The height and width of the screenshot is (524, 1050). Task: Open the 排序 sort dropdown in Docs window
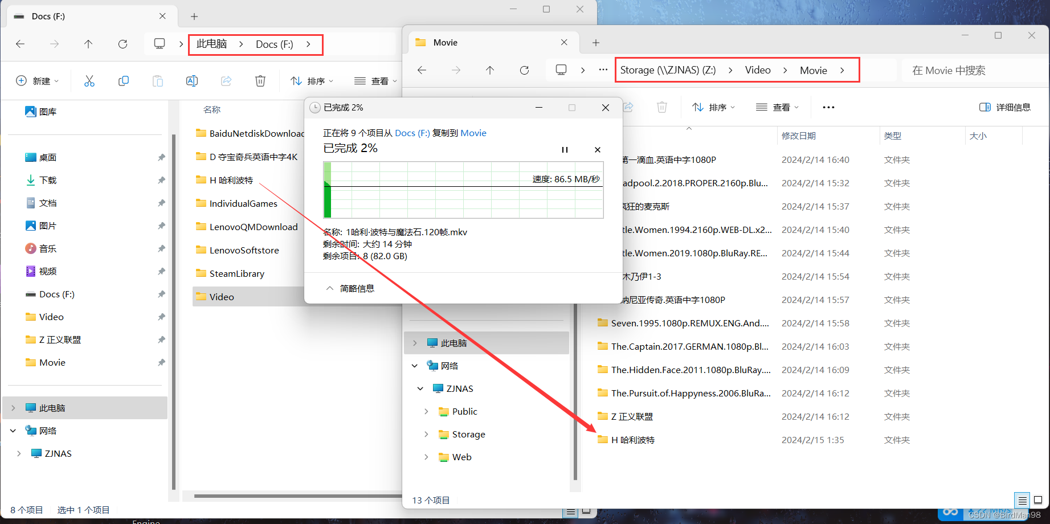click(312, 81)
